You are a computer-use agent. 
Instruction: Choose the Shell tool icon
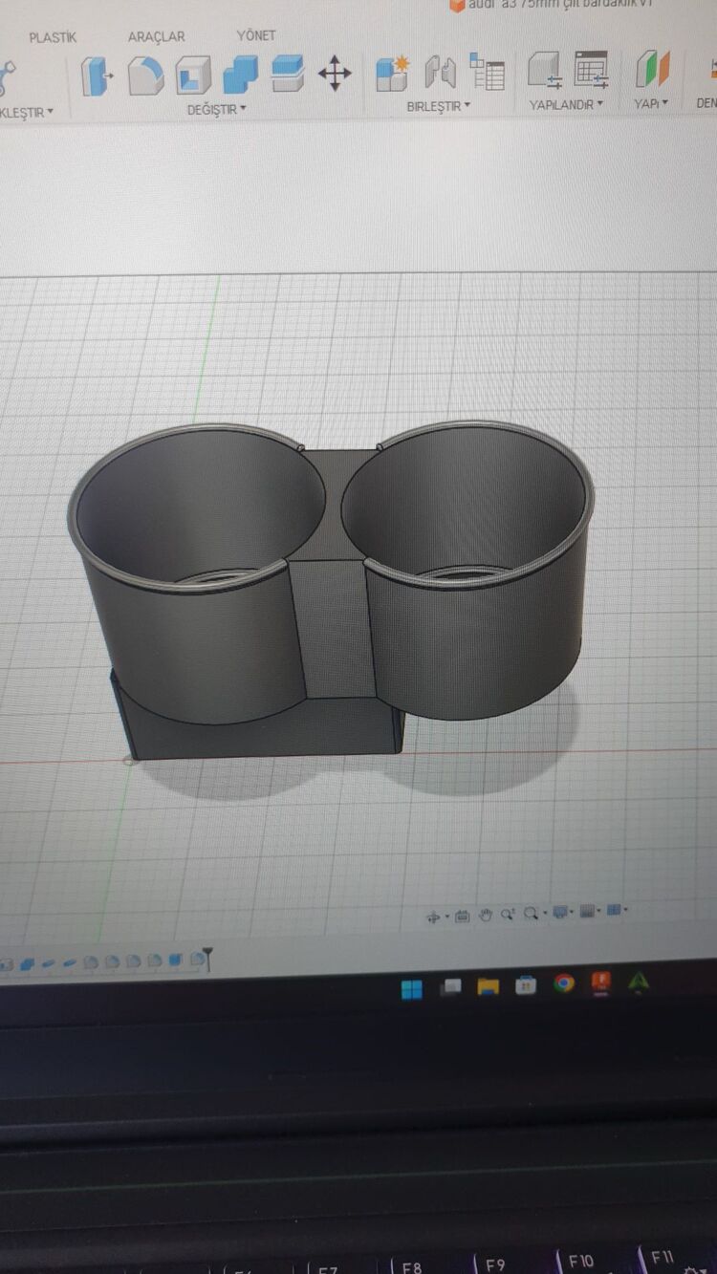pyautogui.click(x=193, y=76)
